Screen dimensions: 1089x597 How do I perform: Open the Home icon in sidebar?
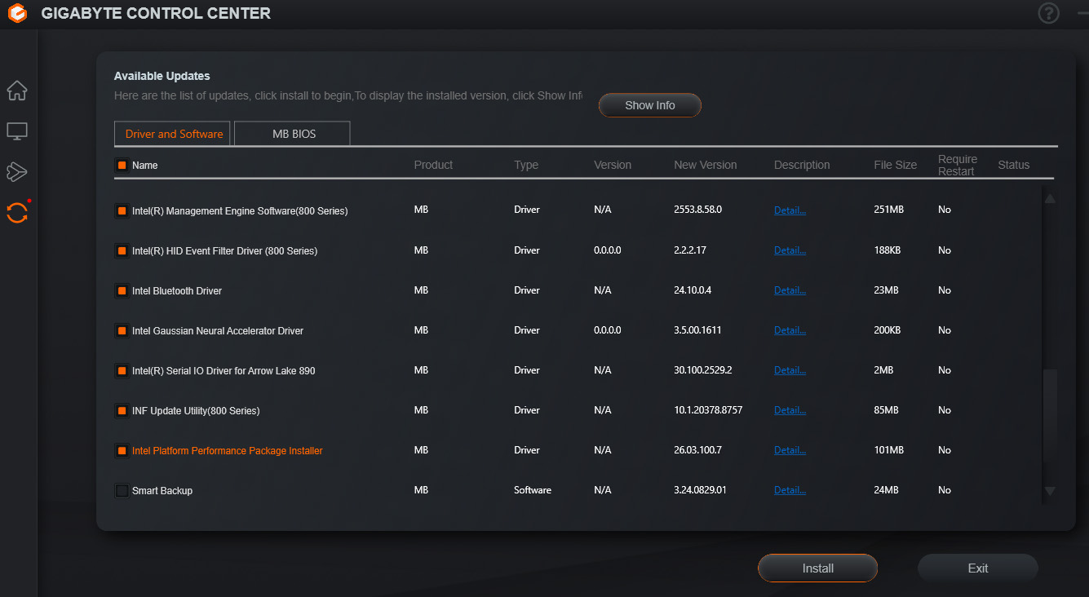pos(17,91)
